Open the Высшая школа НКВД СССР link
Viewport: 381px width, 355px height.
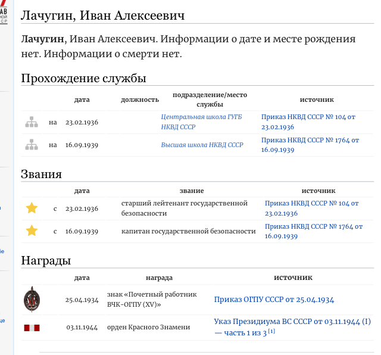(202, 145)
